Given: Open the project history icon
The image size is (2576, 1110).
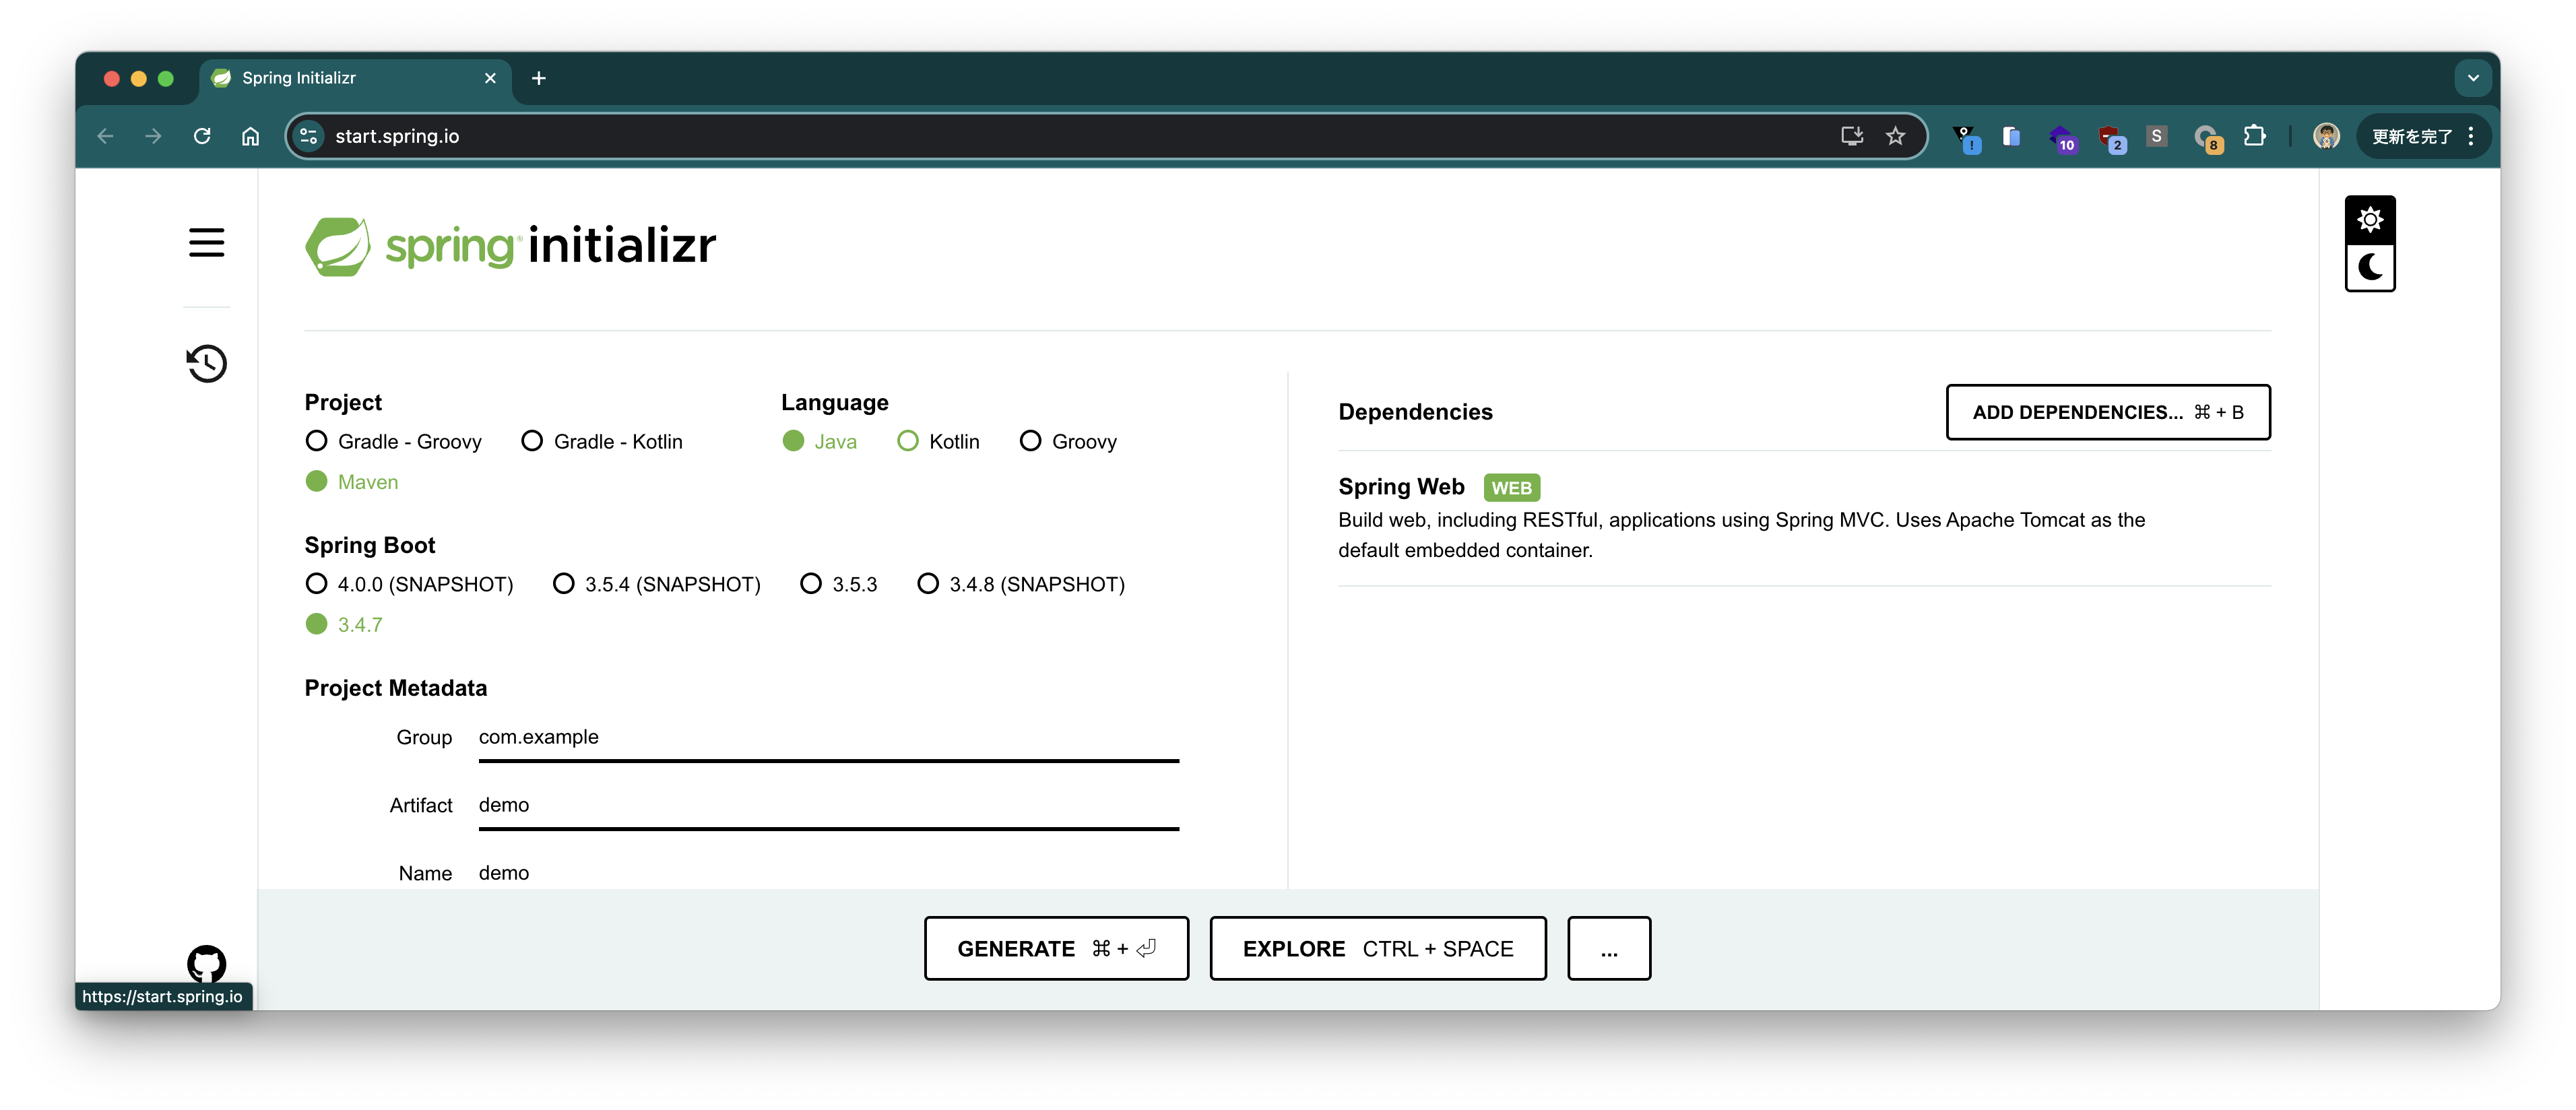Looking at the screenshot, I should click(206, 363).
